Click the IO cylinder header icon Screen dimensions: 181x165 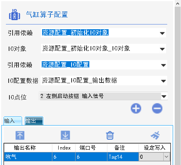15,15
